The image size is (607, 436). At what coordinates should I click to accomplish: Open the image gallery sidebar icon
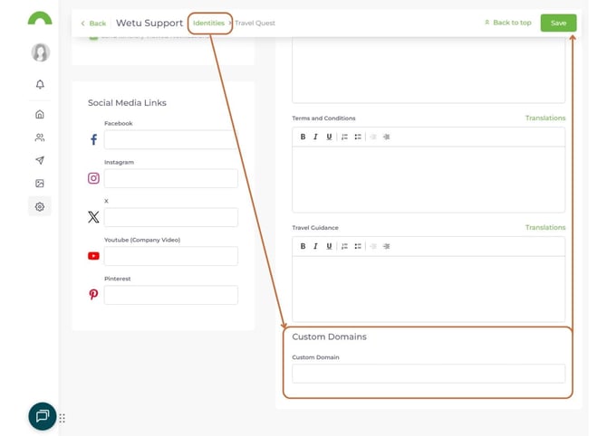[40, 184]
